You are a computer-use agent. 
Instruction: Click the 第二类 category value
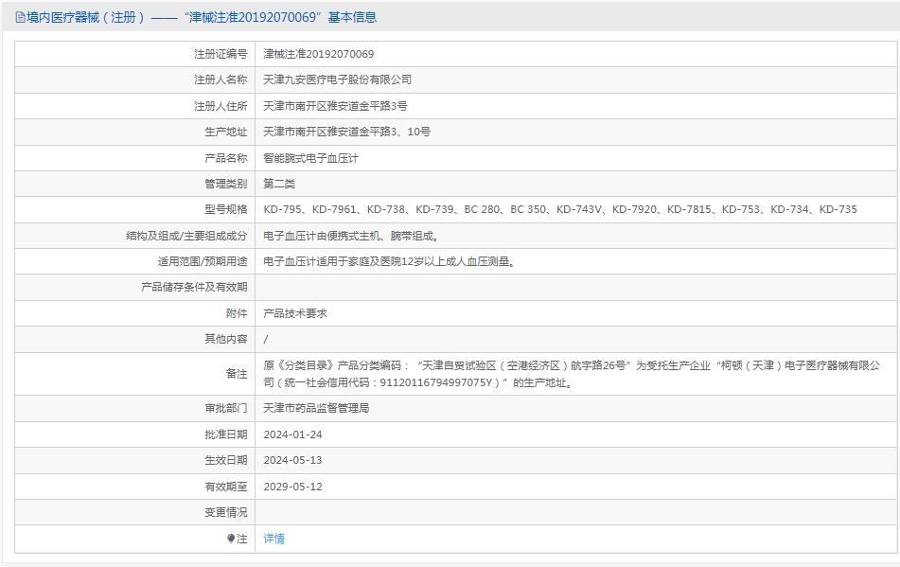click(x=279, y=184)
